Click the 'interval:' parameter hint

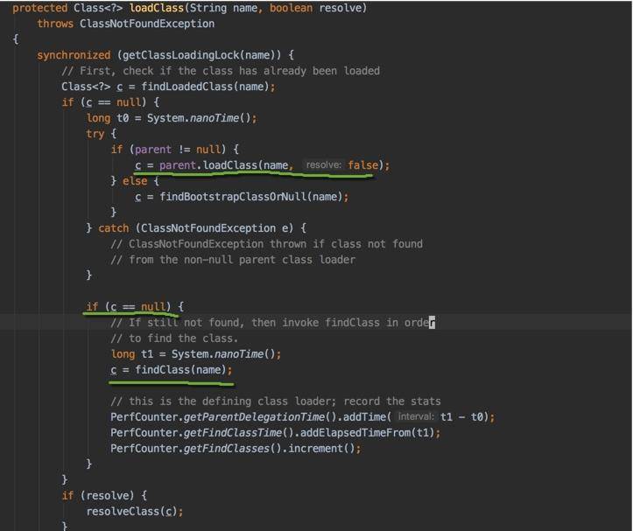click(x=415, y=416)
